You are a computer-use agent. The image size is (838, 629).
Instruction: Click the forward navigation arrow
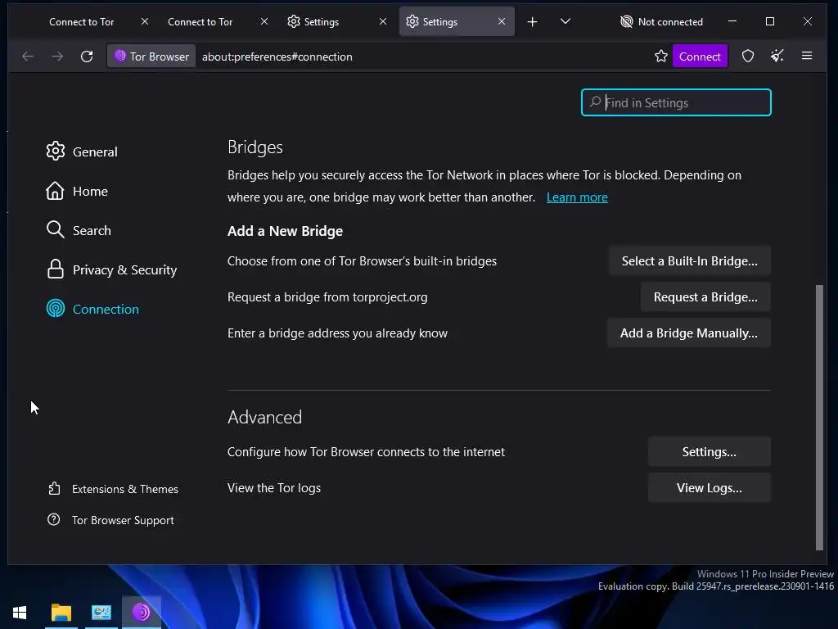click(x=57, y=57)
